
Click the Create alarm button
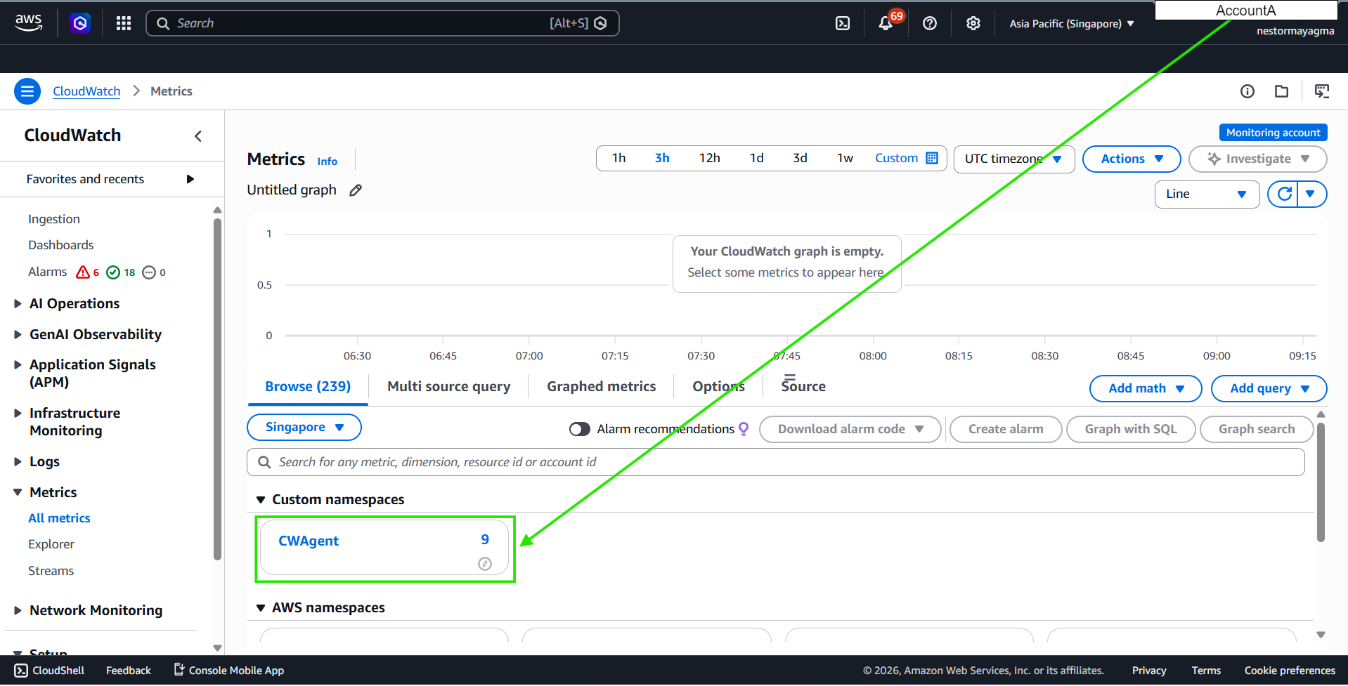coord(1006,430)
